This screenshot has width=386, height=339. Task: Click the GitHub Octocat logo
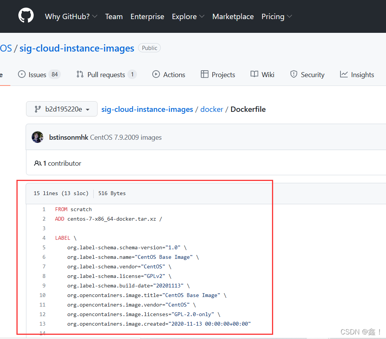(x=26, y=15)
